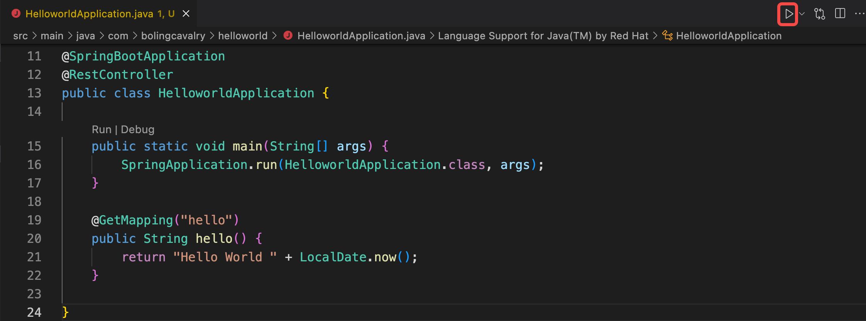Open the com breadcrumb segment

pos(118,36)
